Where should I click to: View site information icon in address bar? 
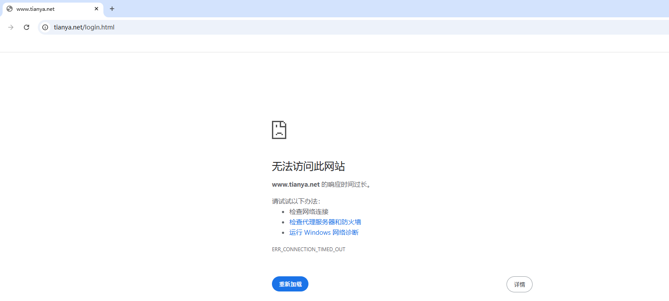(45, 27)
